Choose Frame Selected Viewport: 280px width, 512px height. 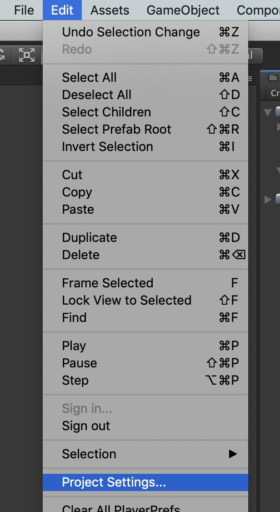point(107,283)
